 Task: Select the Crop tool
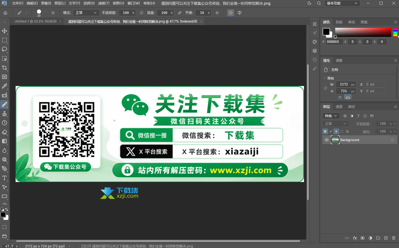(x=4, y=68)
